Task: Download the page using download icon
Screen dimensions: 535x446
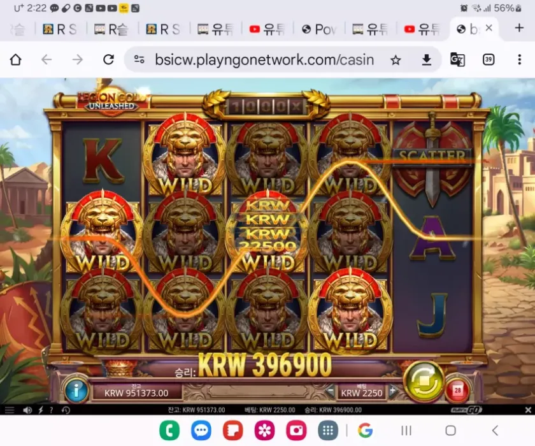Action: point(427,60)
